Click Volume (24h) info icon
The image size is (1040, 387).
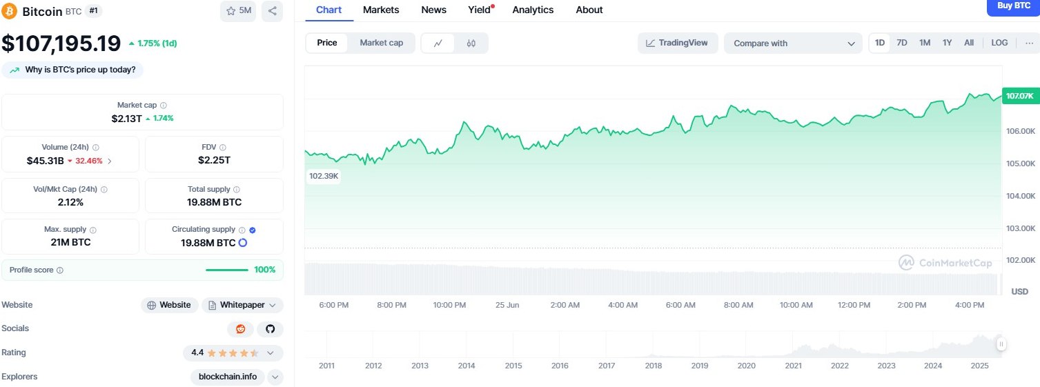[x=95, y=148]
